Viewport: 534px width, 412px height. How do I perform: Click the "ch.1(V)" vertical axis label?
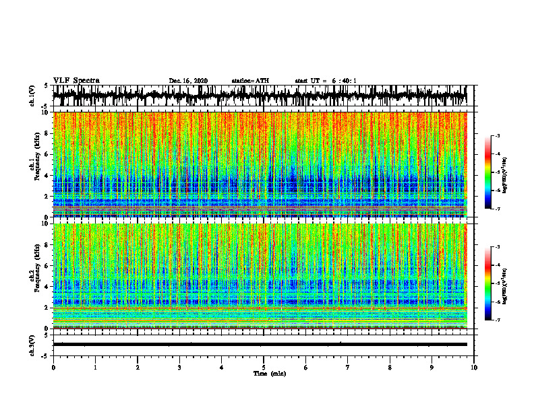[x=32, y=96]
